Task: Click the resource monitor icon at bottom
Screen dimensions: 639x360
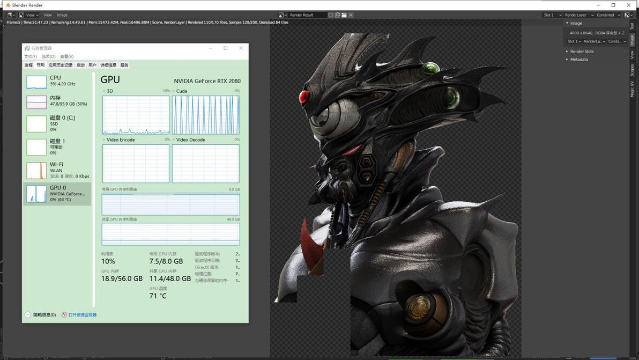Action: (x=64, y=315)
